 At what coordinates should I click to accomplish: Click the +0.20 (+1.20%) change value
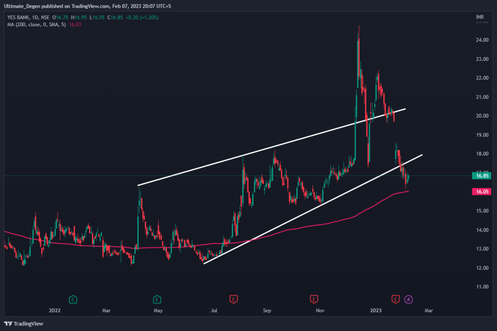coord(142,17)
